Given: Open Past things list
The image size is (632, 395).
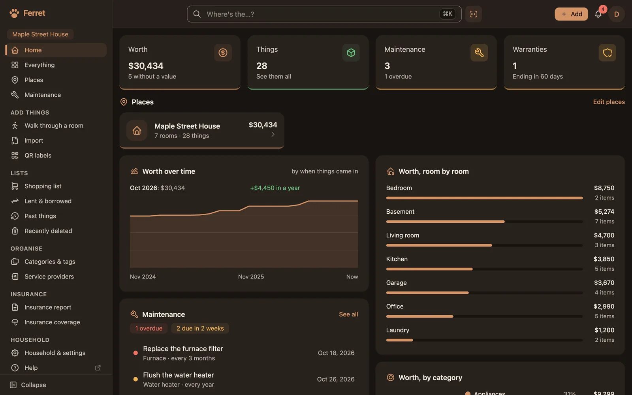Looking at the screenshot, I should (x=56, y=216).
